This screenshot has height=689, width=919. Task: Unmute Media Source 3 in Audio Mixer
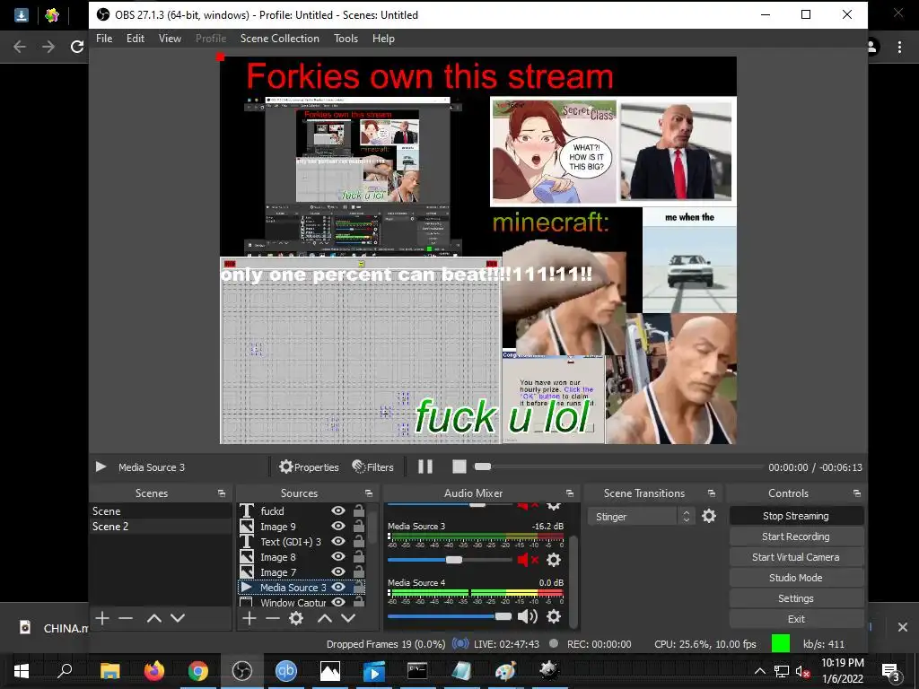tap(528, 560)
